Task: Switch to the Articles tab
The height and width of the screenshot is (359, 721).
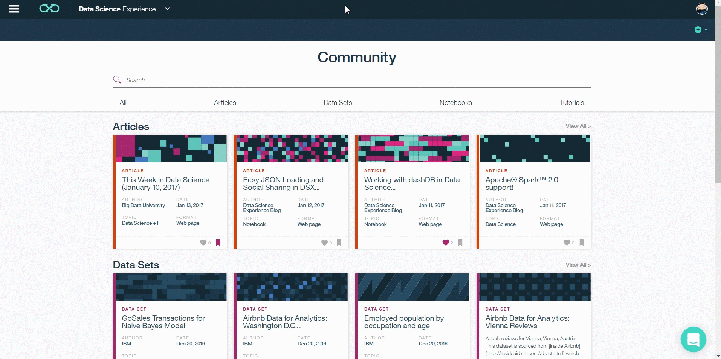Action: click(225, 103)
